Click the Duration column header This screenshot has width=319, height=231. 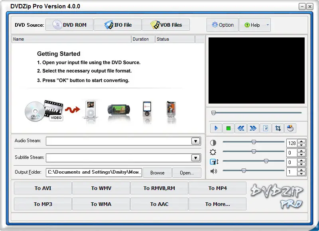click(143, 39)
